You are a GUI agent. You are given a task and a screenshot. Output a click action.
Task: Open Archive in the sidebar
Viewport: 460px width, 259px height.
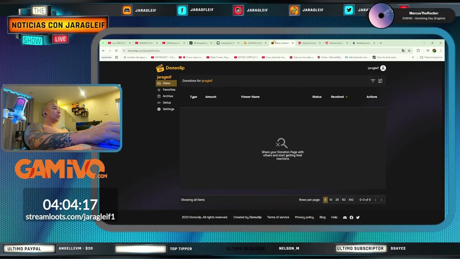(x=166, y=96)
